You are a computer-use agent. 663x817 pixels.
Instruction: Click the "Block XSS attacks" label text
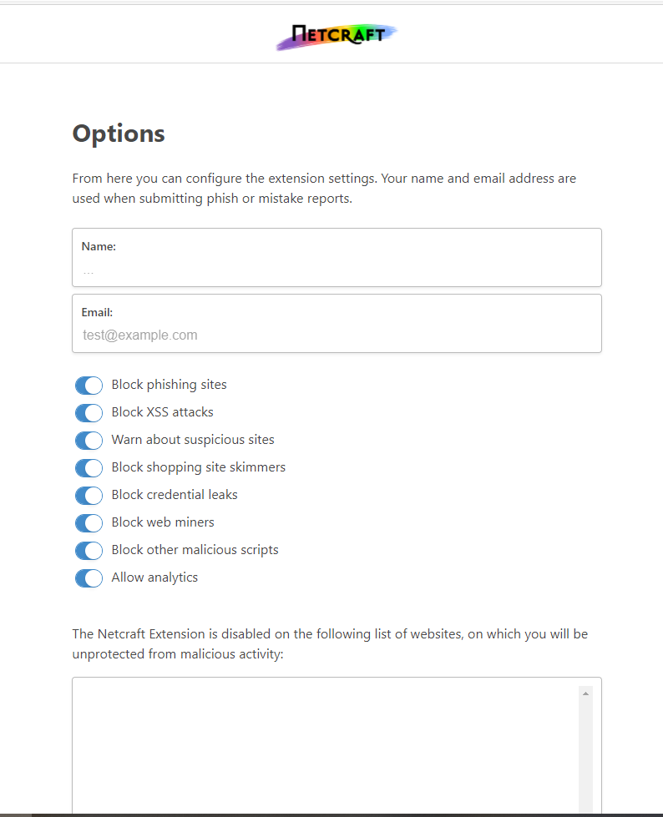pyautogui.click(x=162, y=412)
